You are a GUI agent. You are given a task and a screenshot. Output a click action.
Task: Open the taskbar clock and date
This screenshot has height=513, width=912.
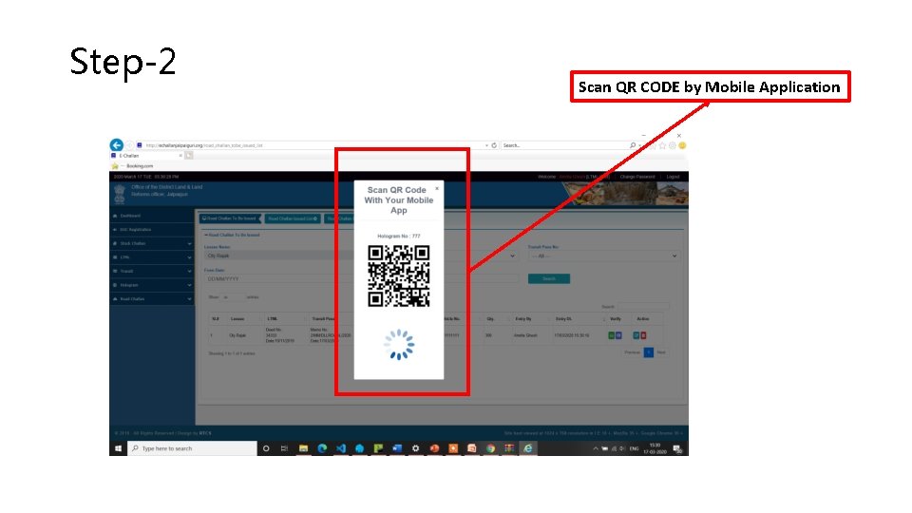tap(655, 448)
